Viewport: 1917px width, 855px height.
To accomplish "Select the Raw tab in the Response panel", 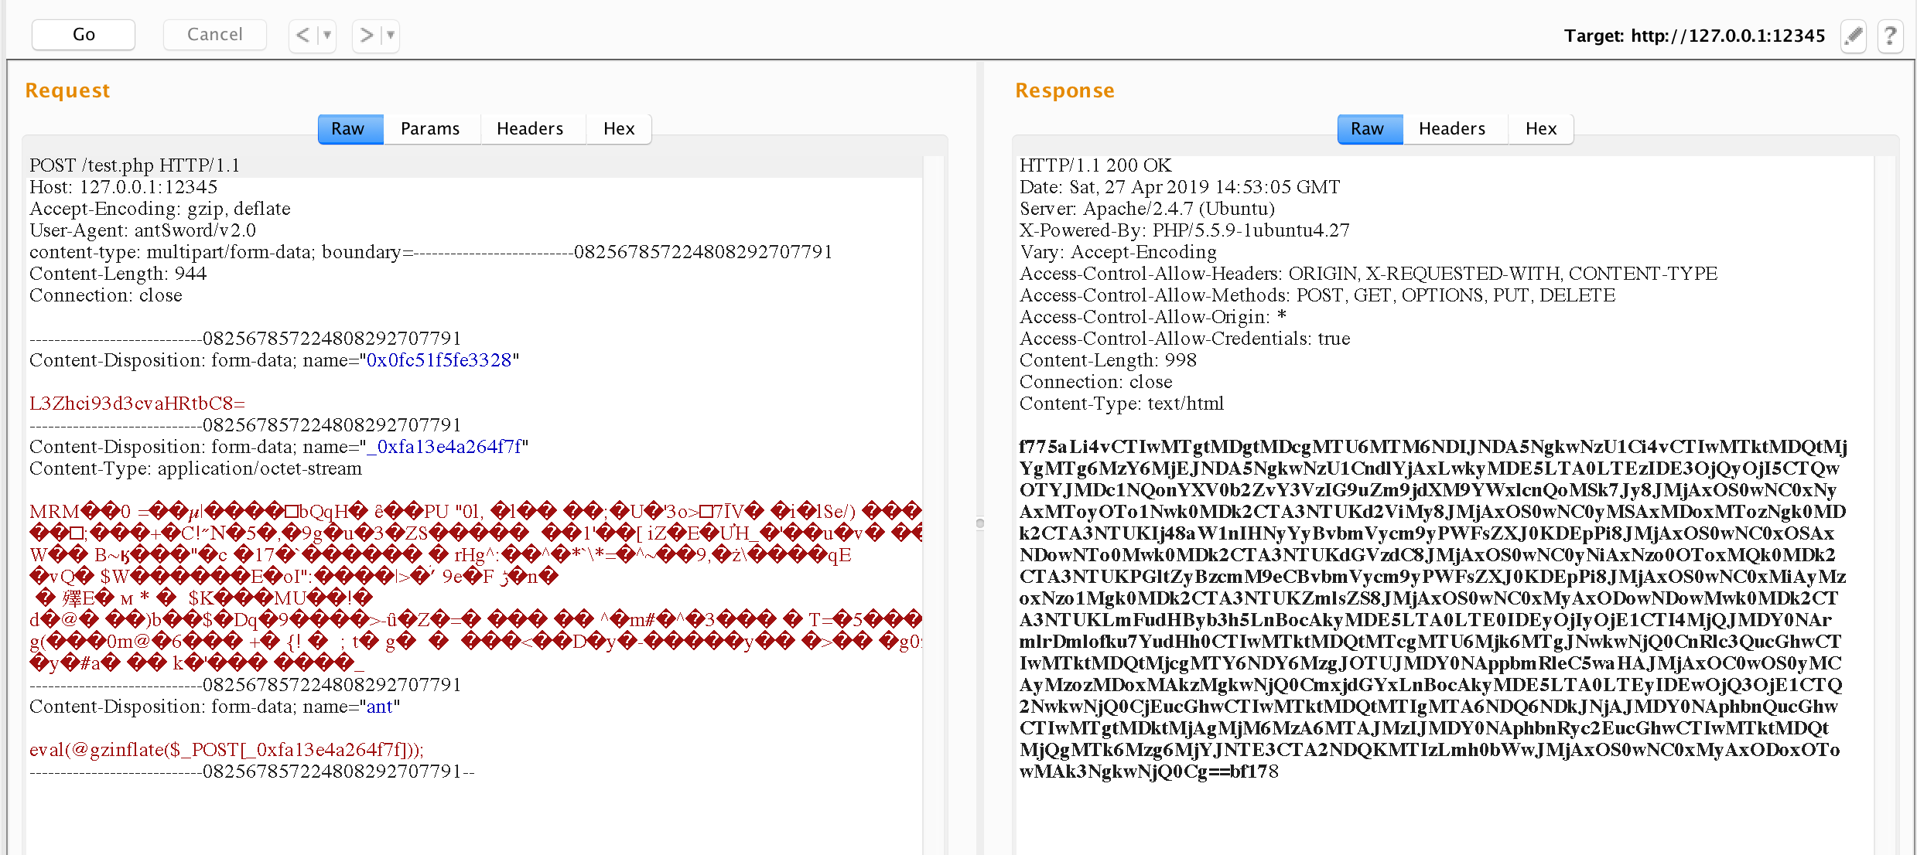I will point(1369,128).
